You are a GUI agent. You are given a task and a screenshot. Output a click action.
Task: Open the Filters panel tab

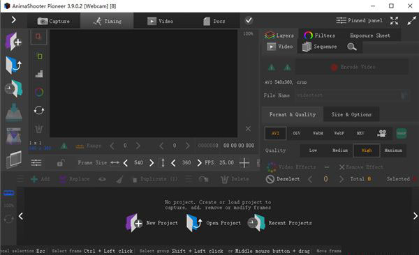click(x=319, y=36)
